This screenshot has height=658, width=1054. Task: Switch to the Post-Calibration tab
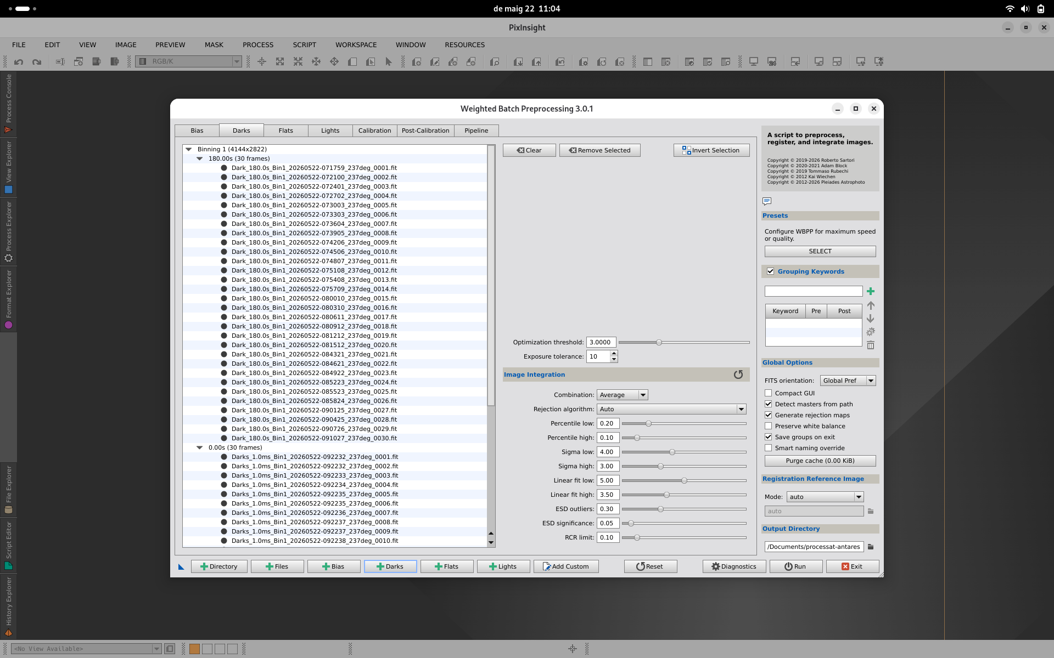click(425, 131)
